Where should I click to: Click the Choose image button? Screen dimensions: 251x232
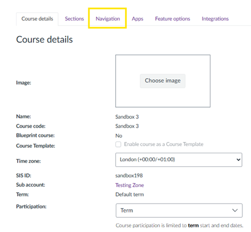[163, 81]
